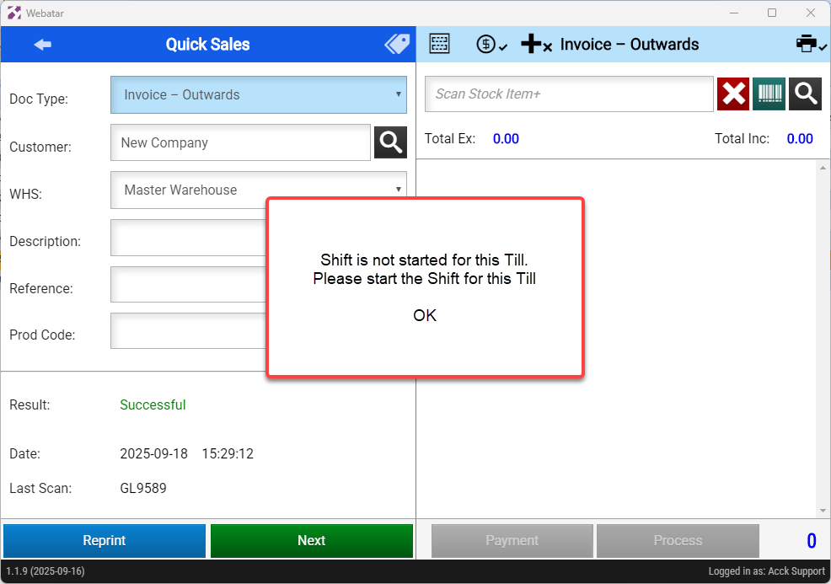
Task: Click the item list scrollbar down arrow
Action: click(x=823, y=511)
